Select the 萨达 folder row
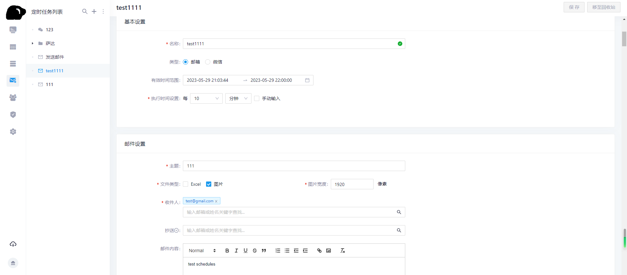 [68, 43]
